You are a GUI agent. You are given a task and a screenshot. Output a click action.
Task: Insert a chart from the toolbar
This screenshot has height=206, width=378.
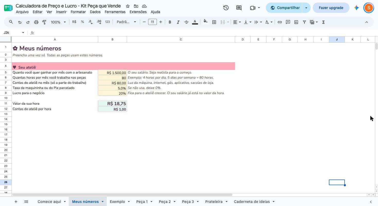pos(296,22)
